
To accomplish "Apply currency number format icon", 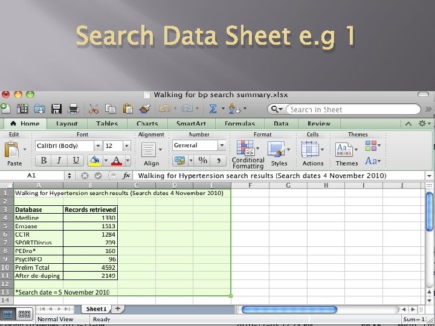I will pos(179,160).
